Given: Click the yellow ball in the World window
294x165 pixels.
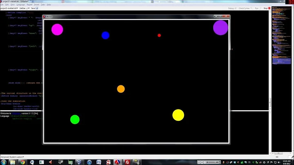Looking at the screenshot, I should point(178,115).
